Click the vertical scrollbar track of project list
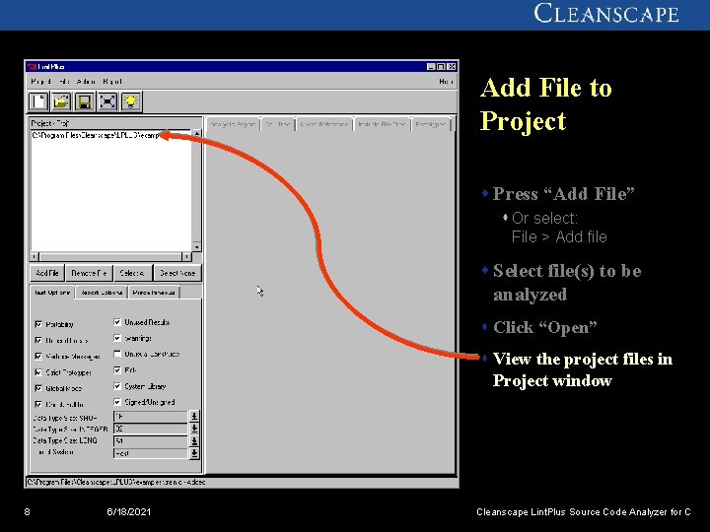Image resolution: width=710 pixels, height=532 pixels. click(x=196, y=190)
